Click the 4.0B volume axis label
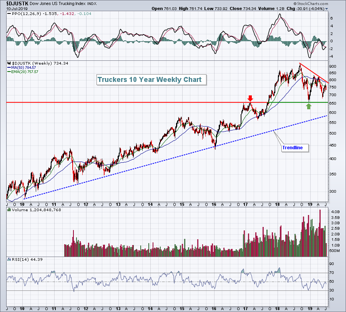The image size is (346, 312). [x=335, y=212]
